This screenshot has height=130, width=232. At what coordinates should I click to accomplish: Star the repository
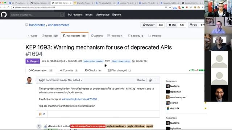click(173, 25)
